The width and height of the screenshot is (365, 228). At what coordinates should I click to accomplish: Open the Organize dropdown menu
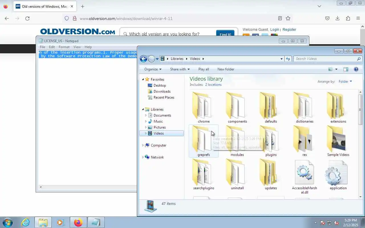153,69
